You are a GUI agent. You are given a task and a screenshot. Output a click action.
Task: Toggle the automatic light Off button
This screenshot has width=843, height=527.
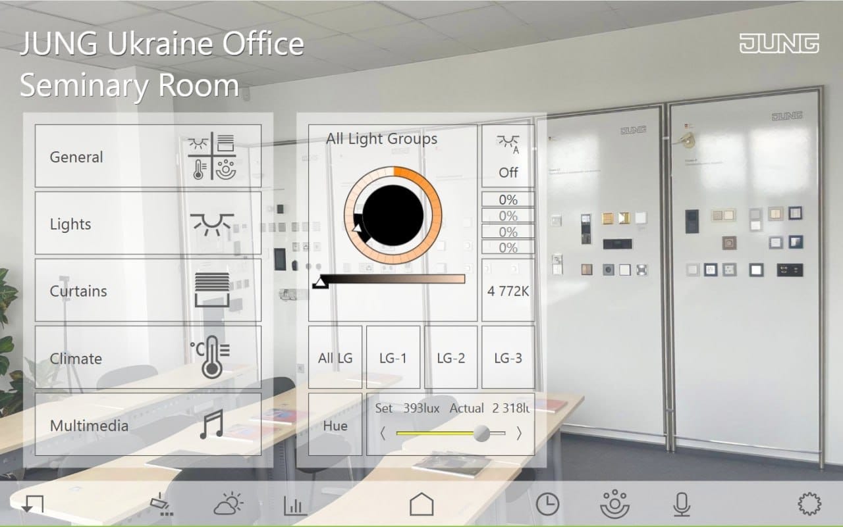coord(508,157)
